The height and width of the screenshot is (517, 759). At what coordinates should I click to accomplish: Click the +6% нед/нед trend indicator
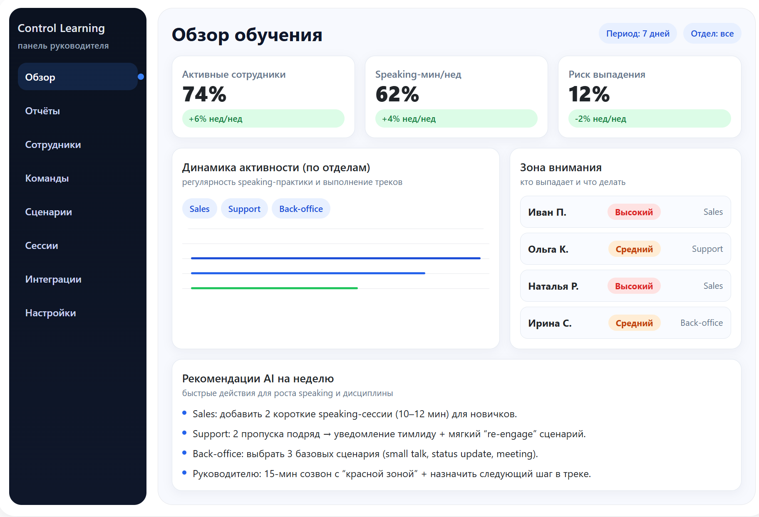(263, 118)
